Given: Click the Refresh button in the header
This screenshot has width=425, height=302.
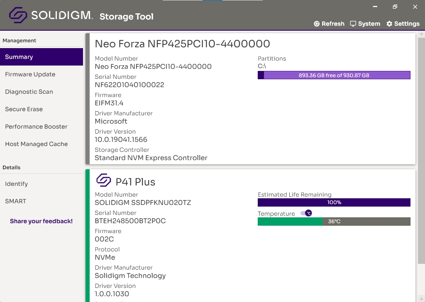Looking at the screenshot, I should [329, 24].
